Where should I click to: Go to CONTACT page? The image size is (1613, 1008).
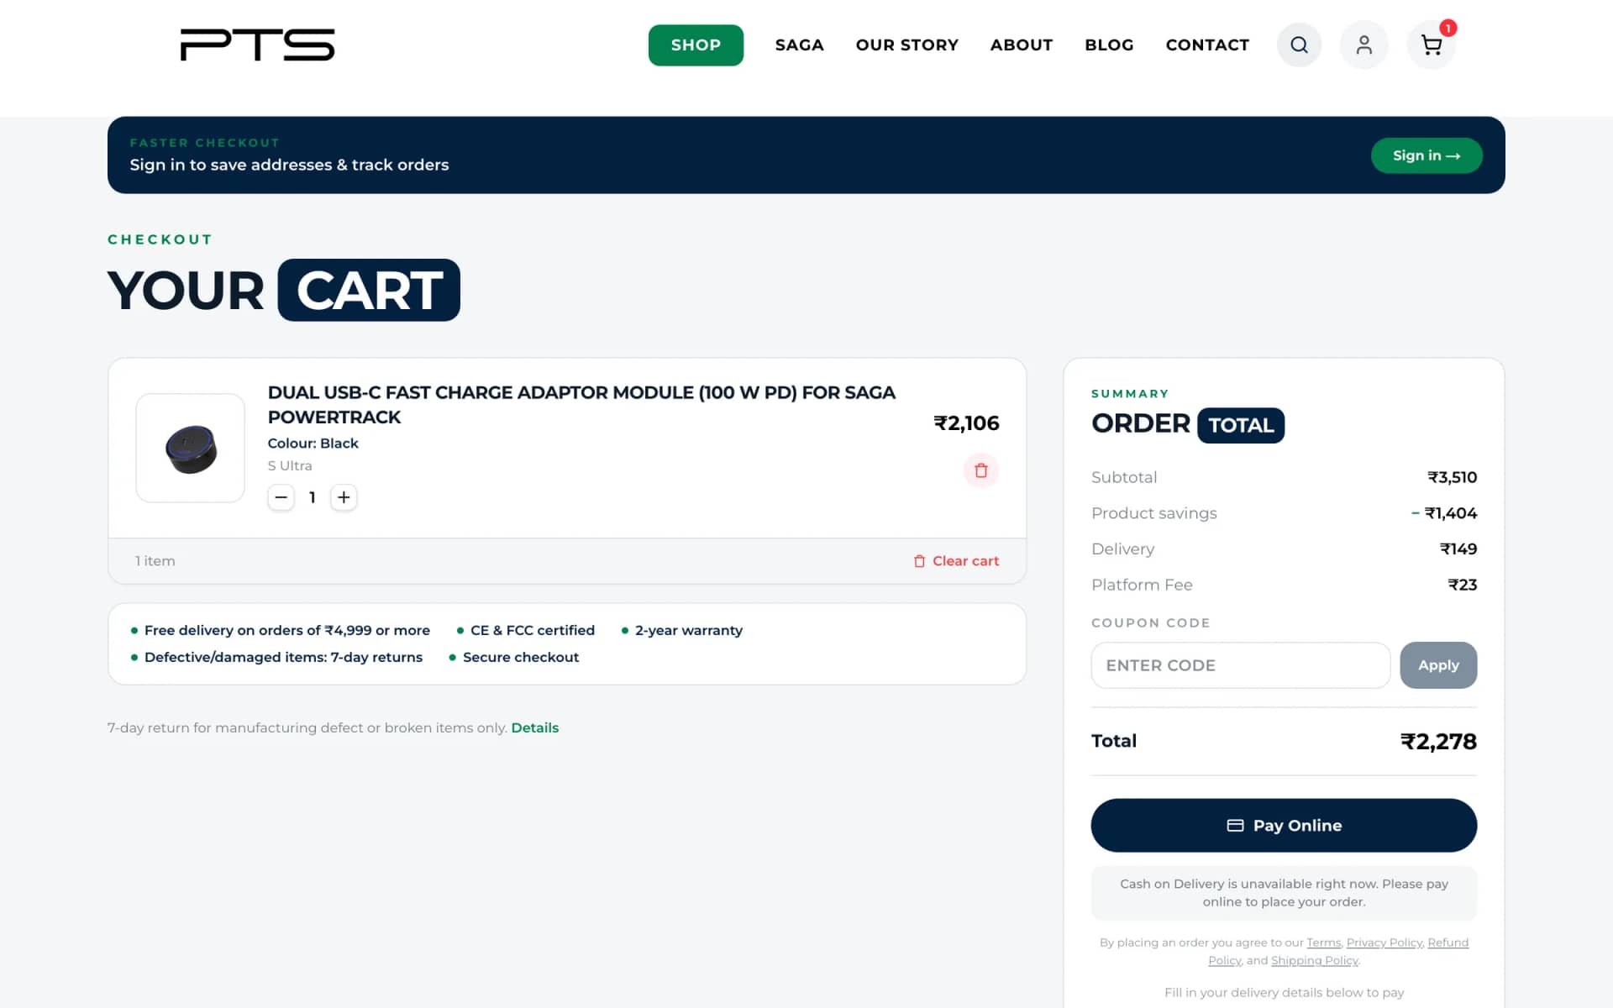(x=1207, y=45)
